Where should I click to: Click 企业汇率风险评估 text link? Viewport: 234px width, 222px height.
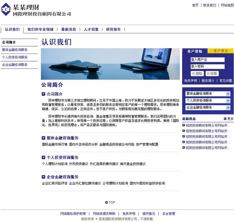click(x=55, y=183)
